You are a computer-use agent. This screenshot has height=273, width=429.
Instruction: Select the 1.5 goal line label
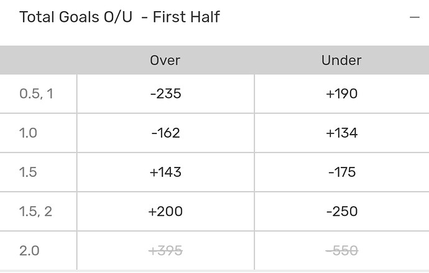pyautogui.click(x=29, y=172)
